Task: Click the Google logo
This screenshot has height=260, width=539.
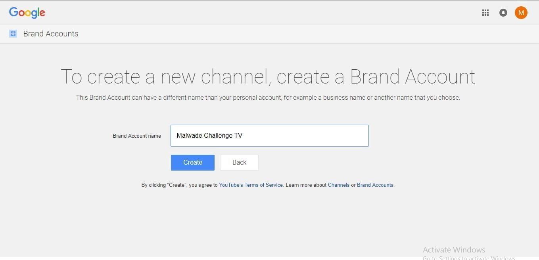Action: pyautogui.click(x=27, y=13)
